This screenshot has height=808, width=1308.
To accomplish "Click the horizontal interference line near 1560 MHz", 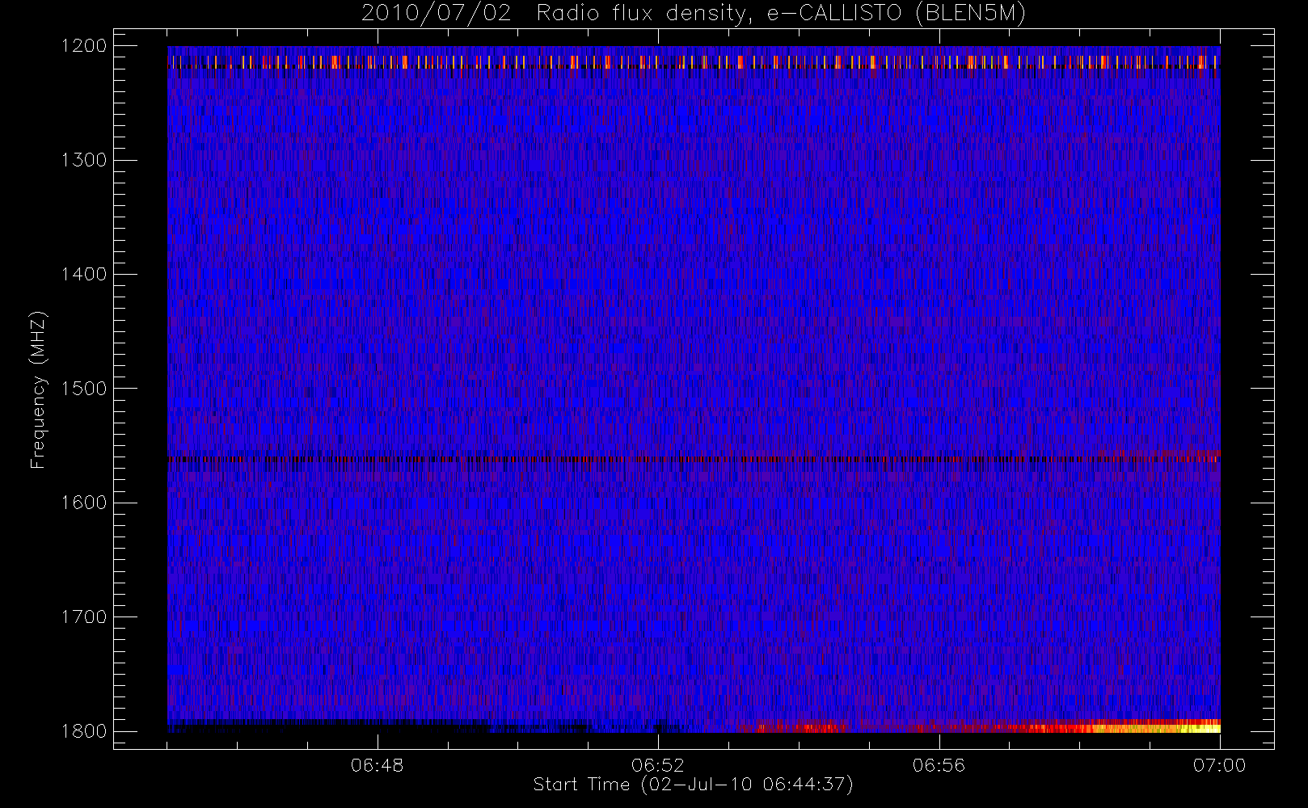I will (694, 459).
